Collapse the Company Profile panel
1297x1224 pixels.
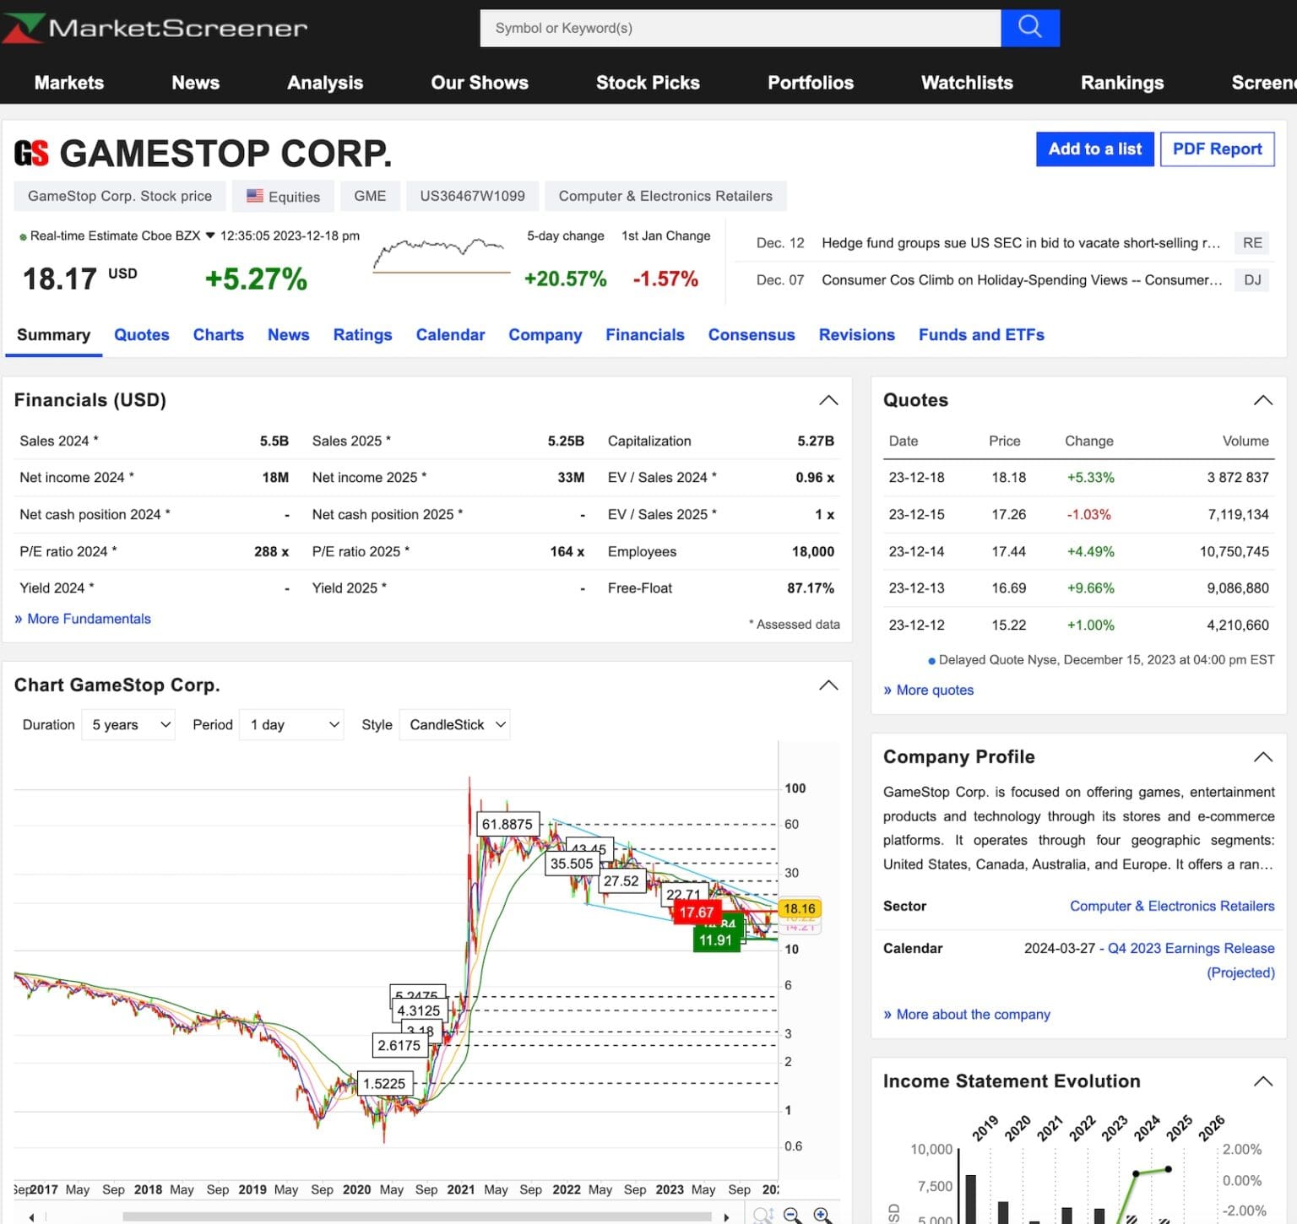click(1262, 756)
